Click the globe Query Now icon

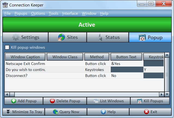[55, 112]
